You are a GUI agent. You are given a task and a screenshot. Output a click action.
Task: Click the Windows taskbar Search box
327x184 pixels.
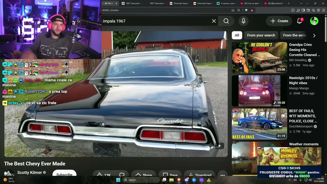pyautogui.click(x=141, y=180)
